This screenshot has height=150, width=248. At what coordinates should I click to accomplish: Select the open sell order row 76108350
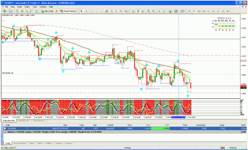pos(125,128)
